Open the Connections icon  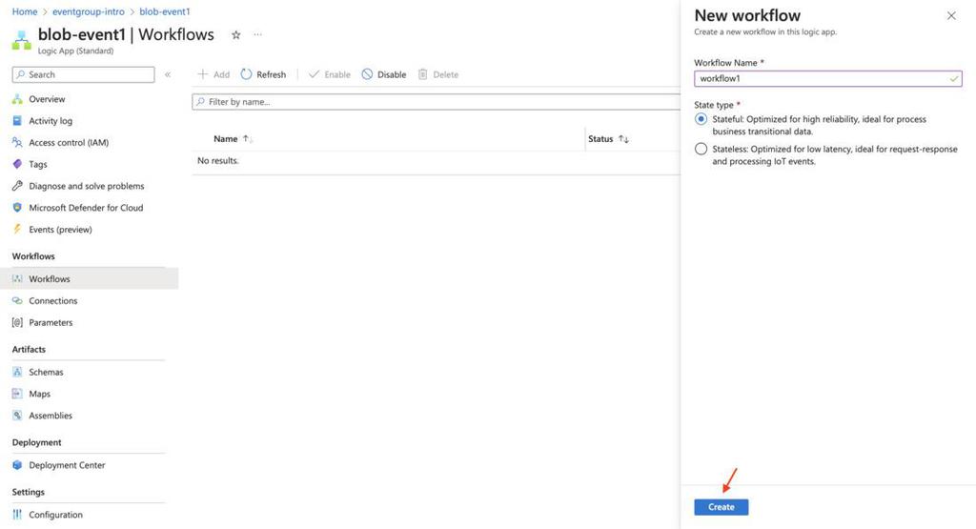pyautogui.click(x=17, y=300)
